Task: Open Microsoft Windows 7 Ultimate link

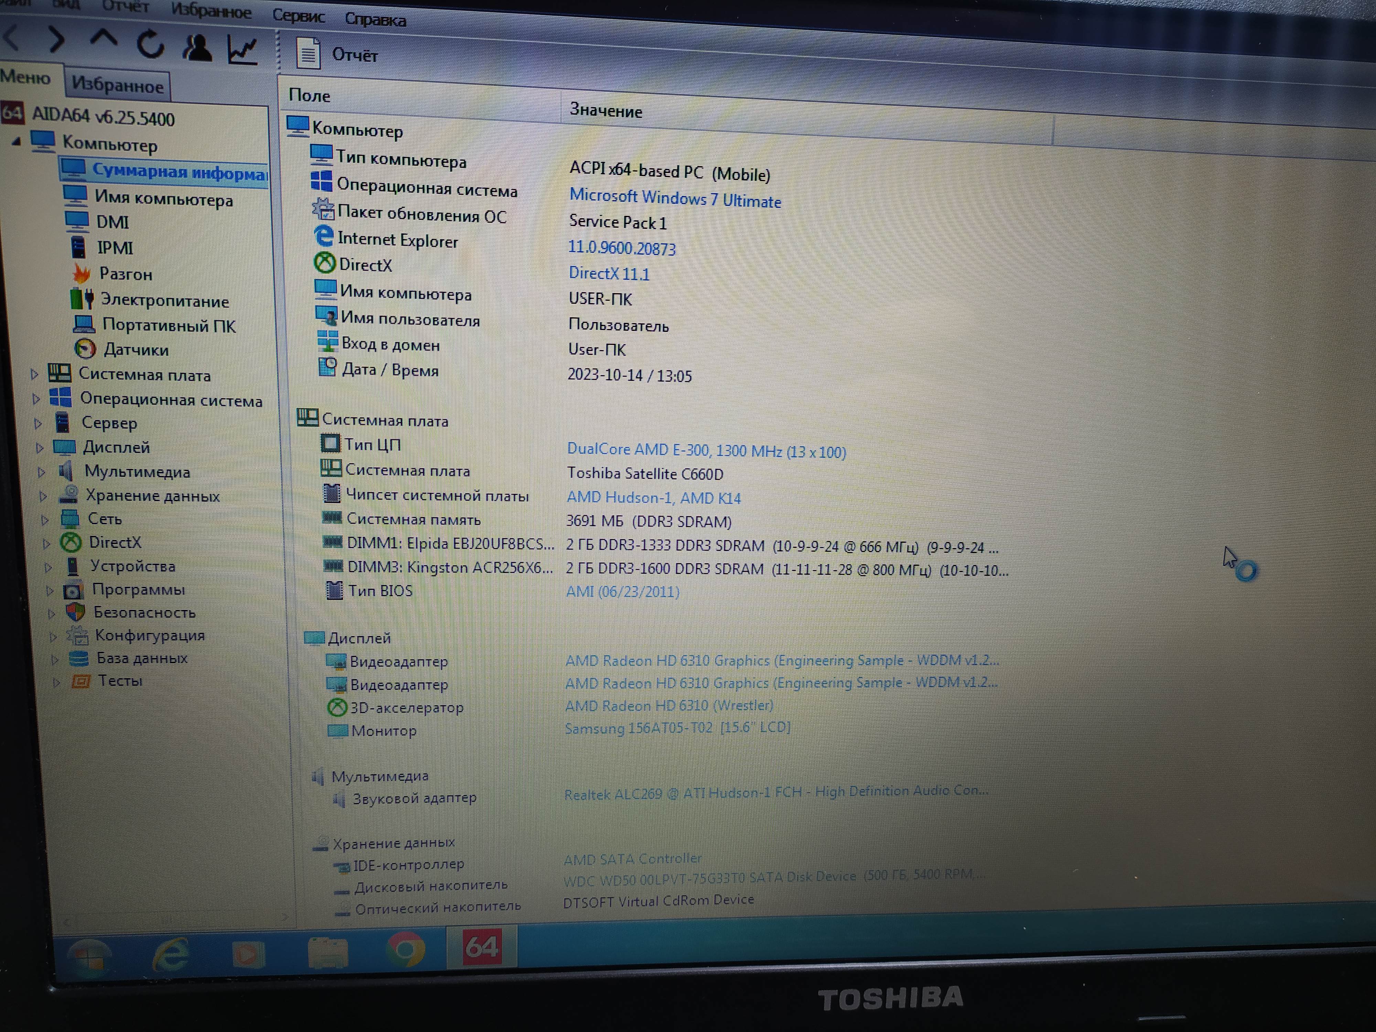Action: click(x=675, y=198)
